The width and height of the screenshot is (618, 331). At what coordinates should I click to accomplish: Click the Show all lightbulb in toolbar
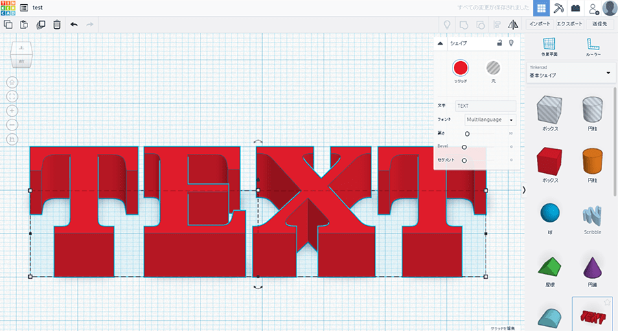[x=447, y=25]
